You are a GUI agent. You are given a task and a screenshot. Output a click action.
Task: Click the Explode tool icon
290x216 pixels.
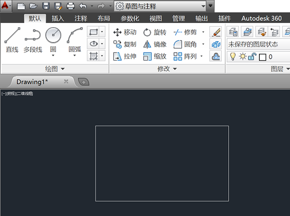coord(216,44)
